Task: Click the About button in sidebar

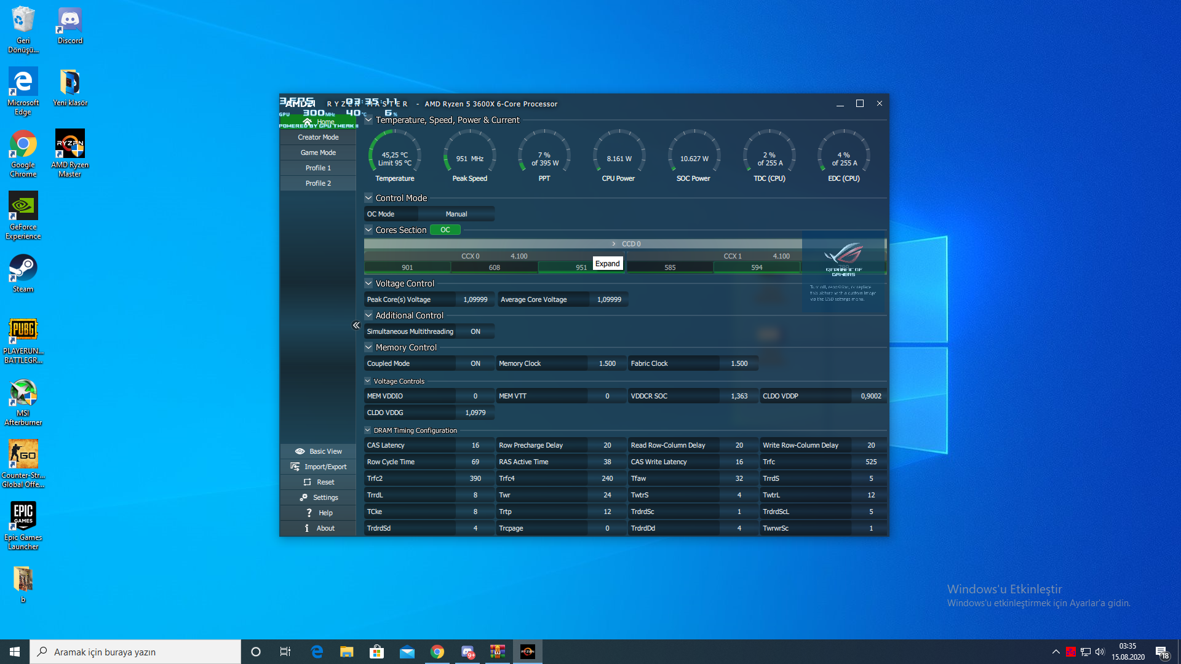Action: coord(318,529)
